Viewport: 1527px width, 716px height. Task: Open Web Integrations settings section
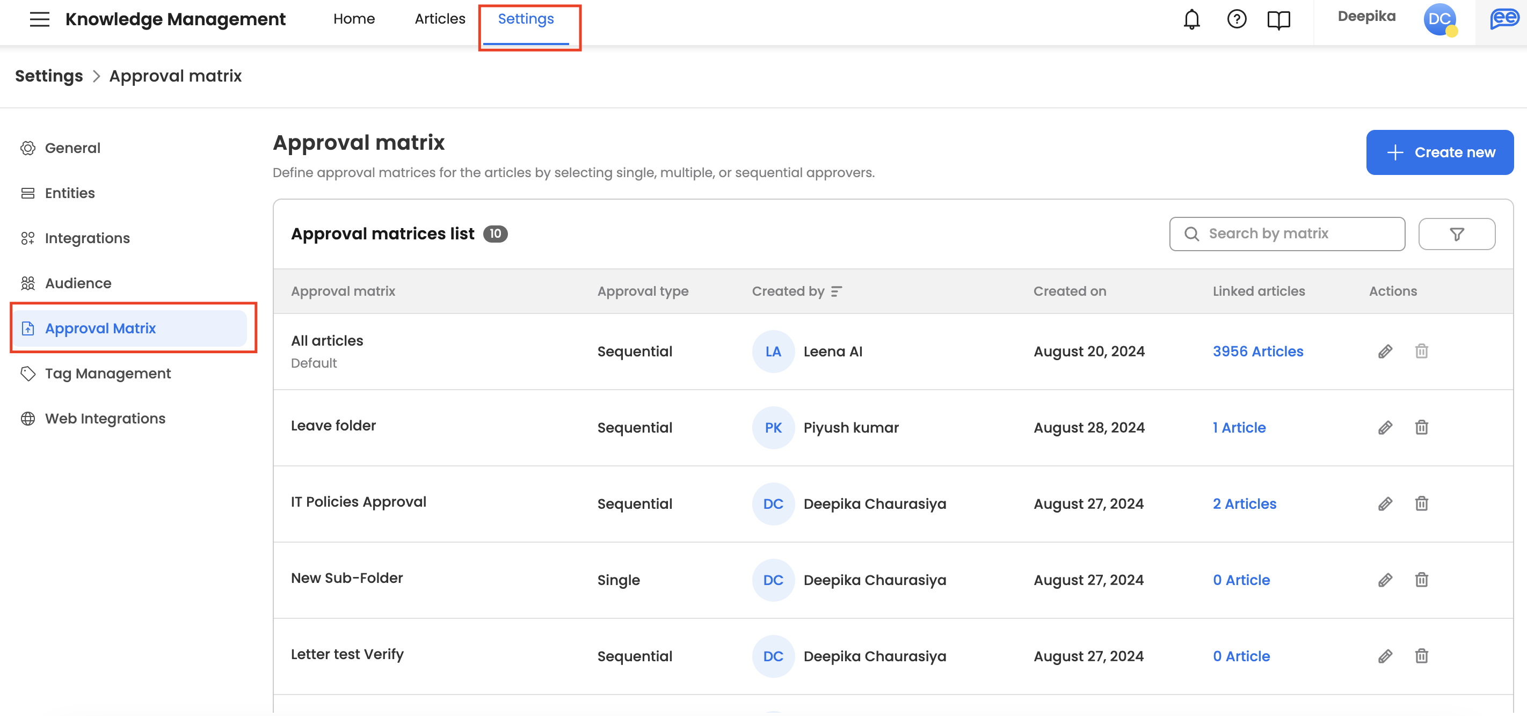click(x=105, y=419)
